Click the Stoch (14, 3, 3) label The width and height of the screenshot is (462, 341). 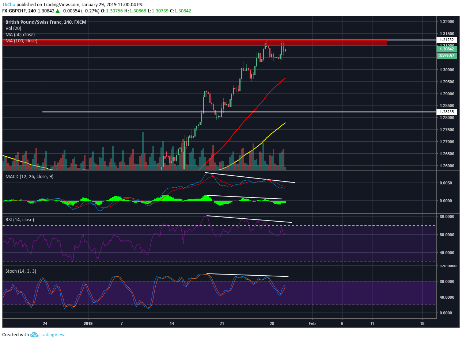click(x=21, y=271)
